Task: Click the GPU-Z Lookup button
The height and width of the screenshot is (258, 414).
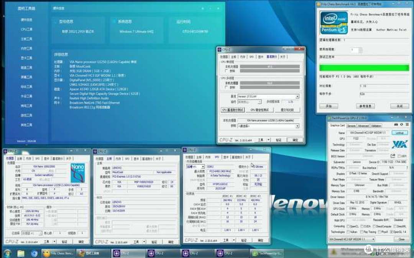Action: tap(399, 133)
